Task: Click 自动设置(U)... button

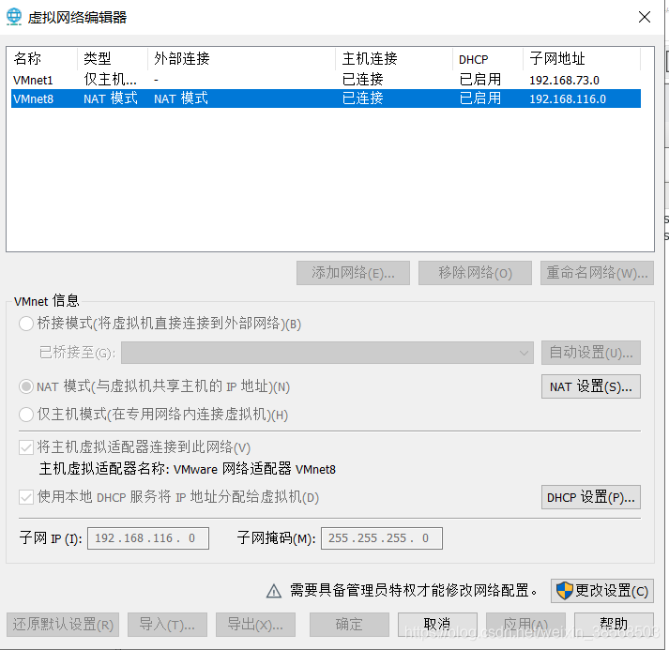Action: tap(591, 353)
